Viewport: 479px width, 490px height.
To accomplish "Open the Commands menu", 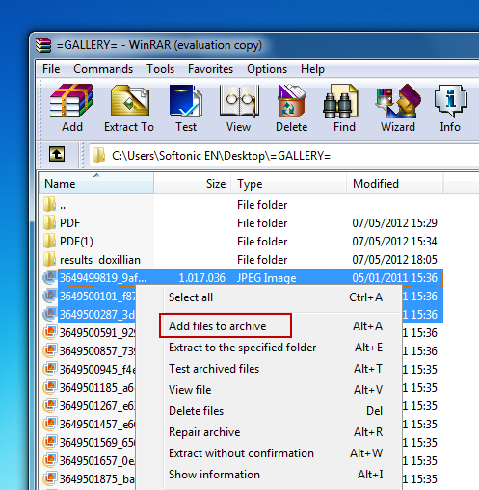I will click(103, 69).
